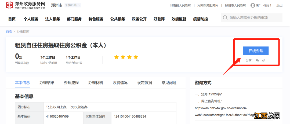This screenshot has width=290, height=124.
Task: Select the 基本信息 tab
Action: (22, 83)
